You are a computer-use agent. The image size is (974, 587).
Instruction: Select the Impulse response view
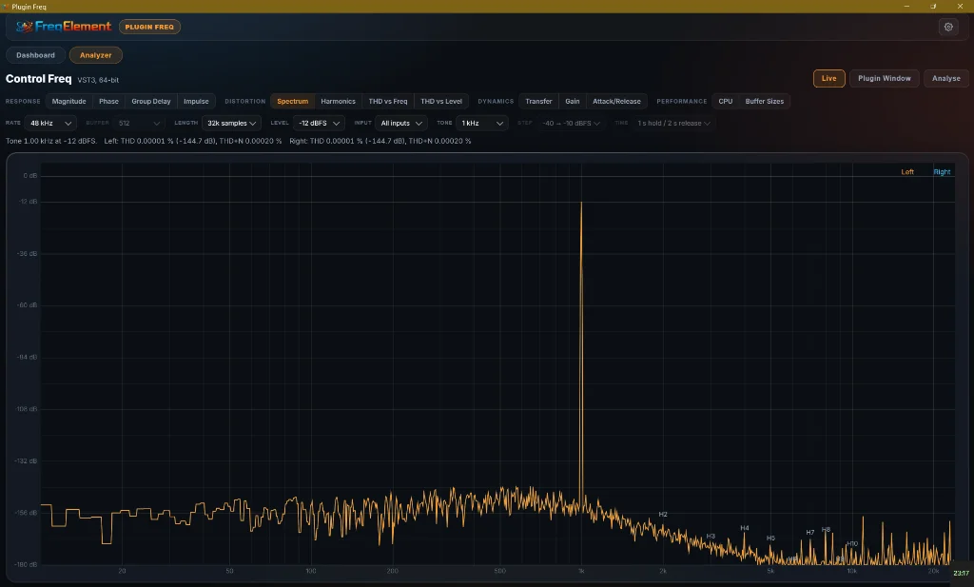coord(196,101)
